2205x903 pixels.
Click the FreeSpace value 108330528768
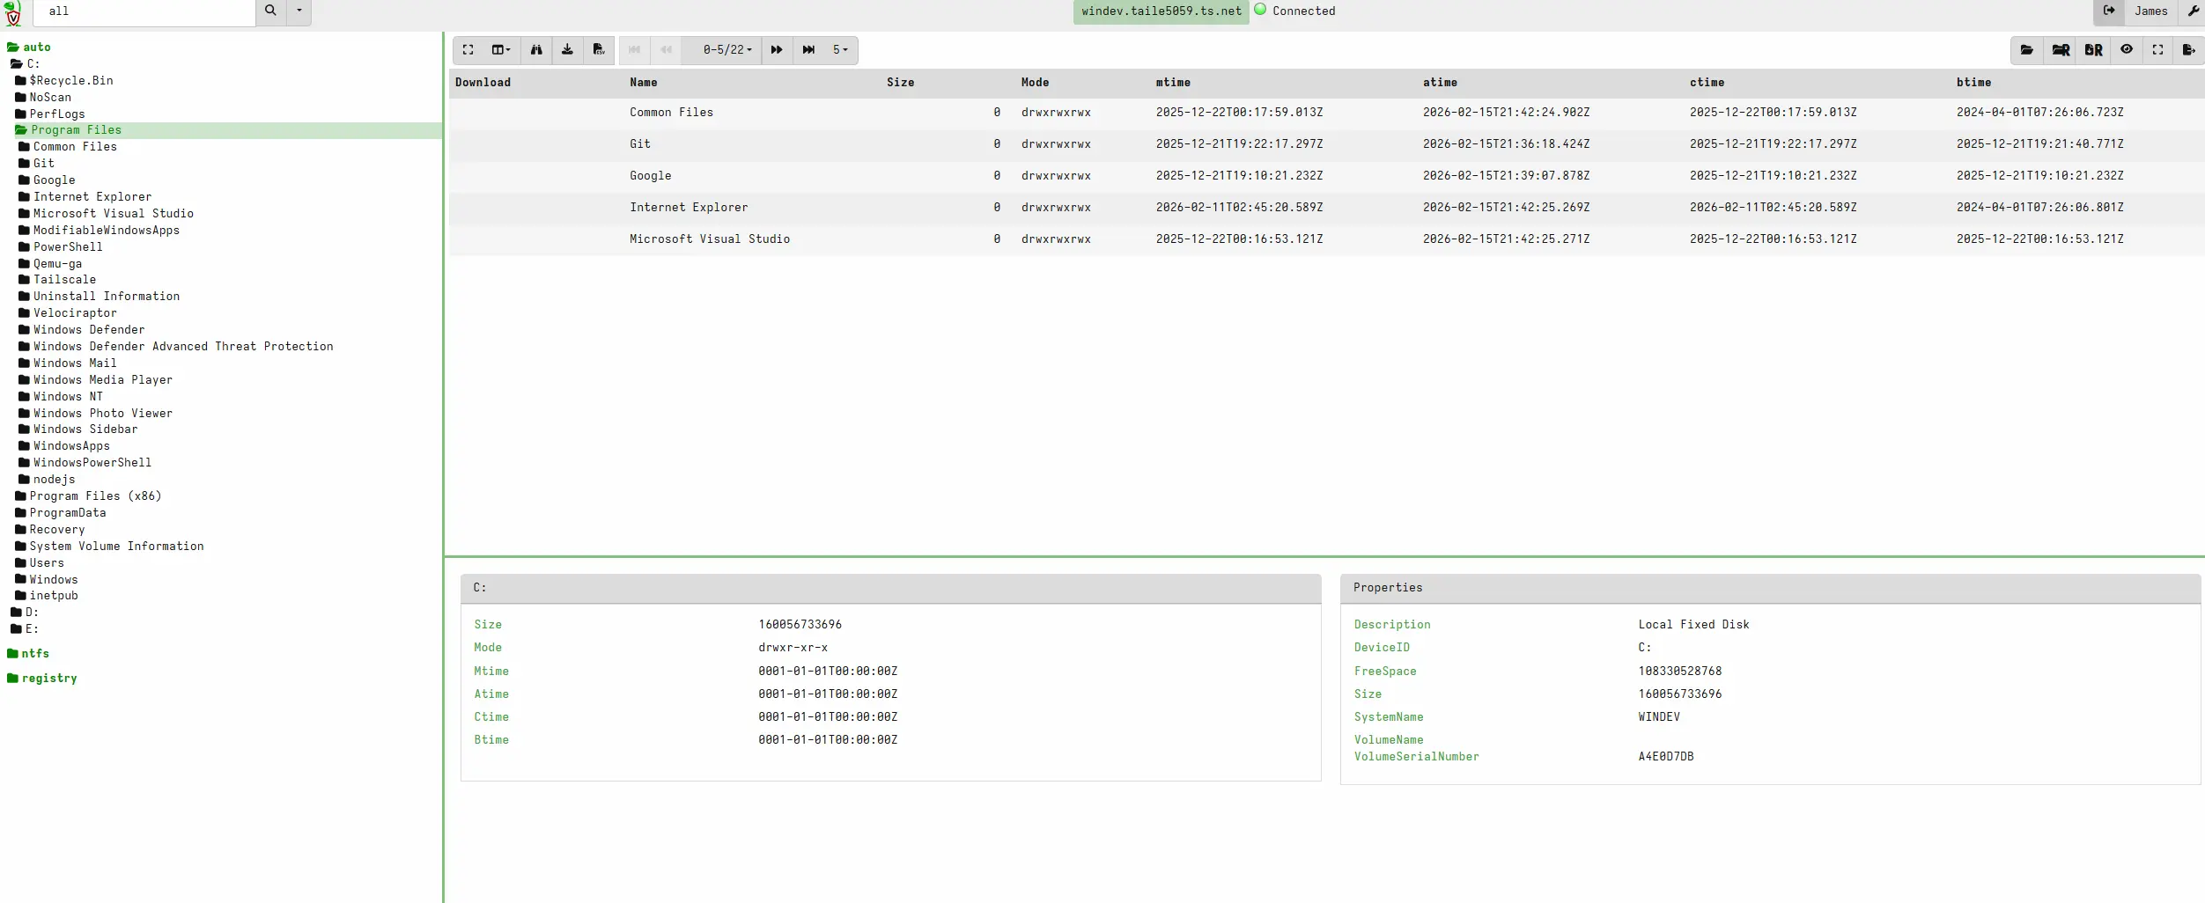coord(1680,672)
